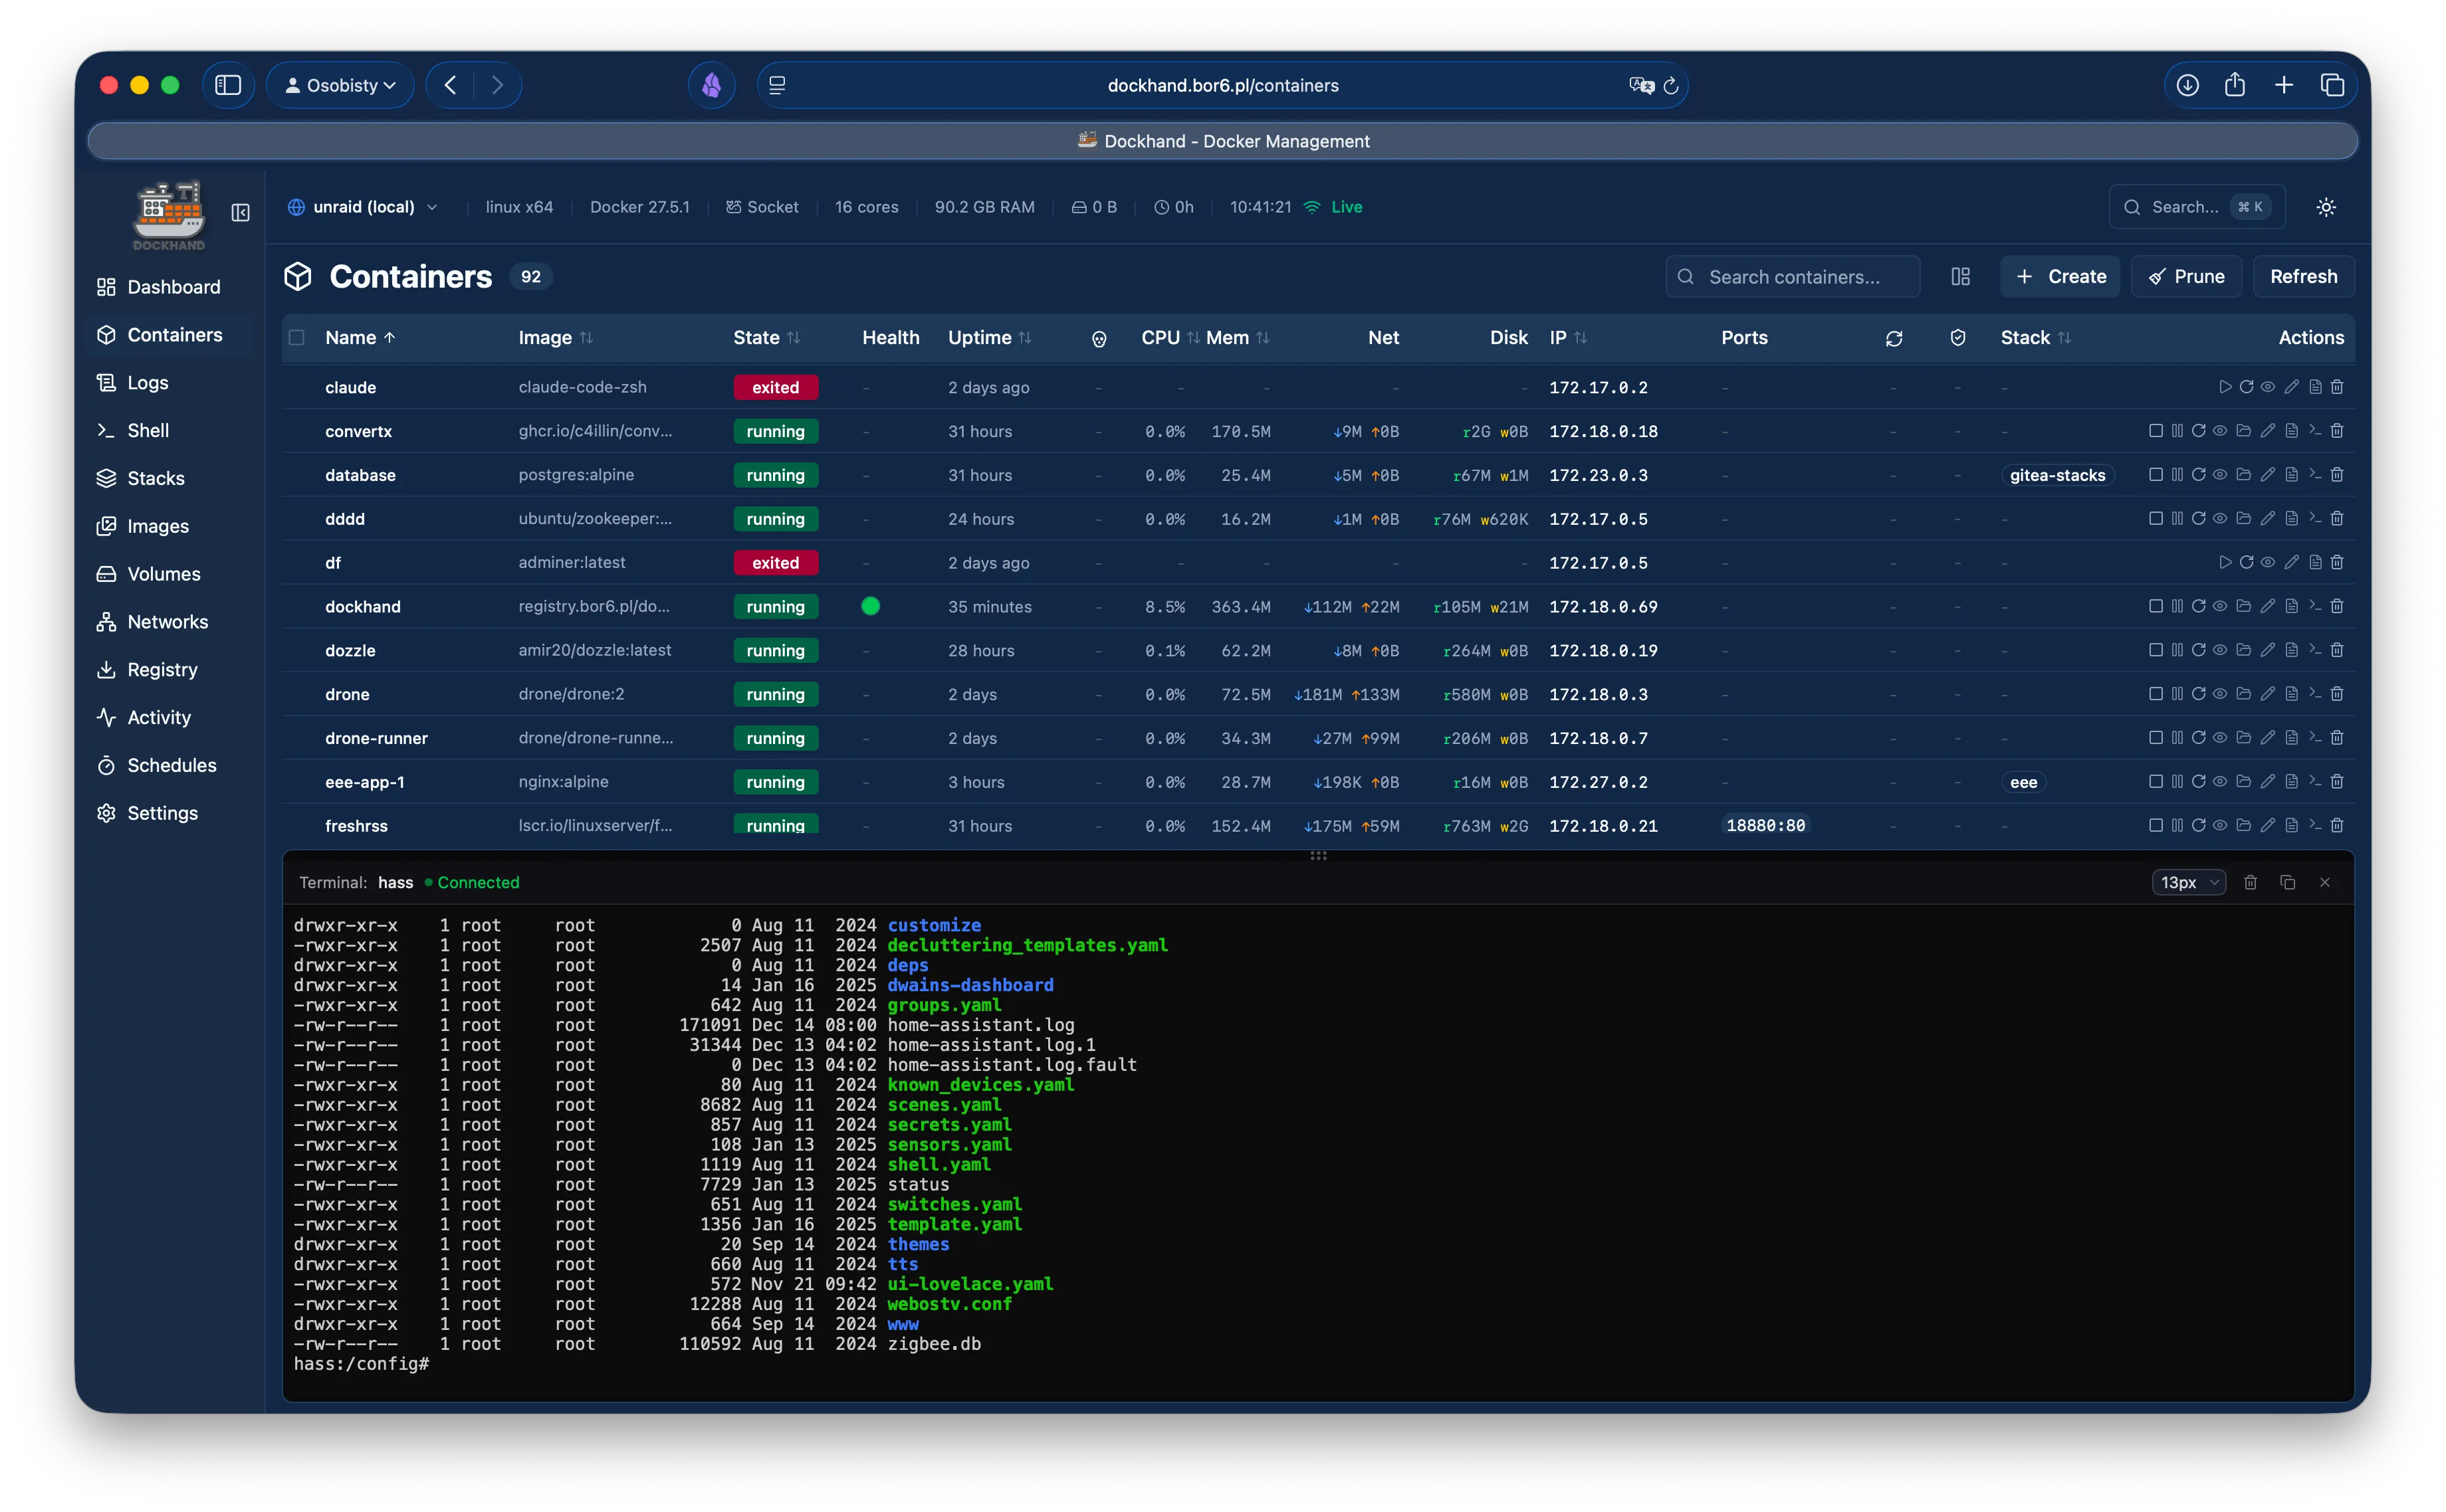
Task: Click the Create button
Action: [2060, 276]
